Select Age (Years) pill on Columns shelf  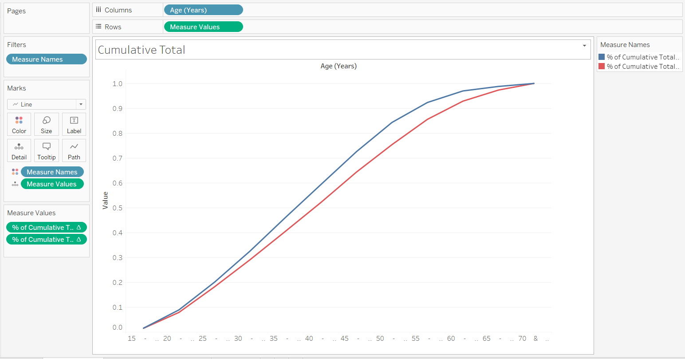coord(203,10)
